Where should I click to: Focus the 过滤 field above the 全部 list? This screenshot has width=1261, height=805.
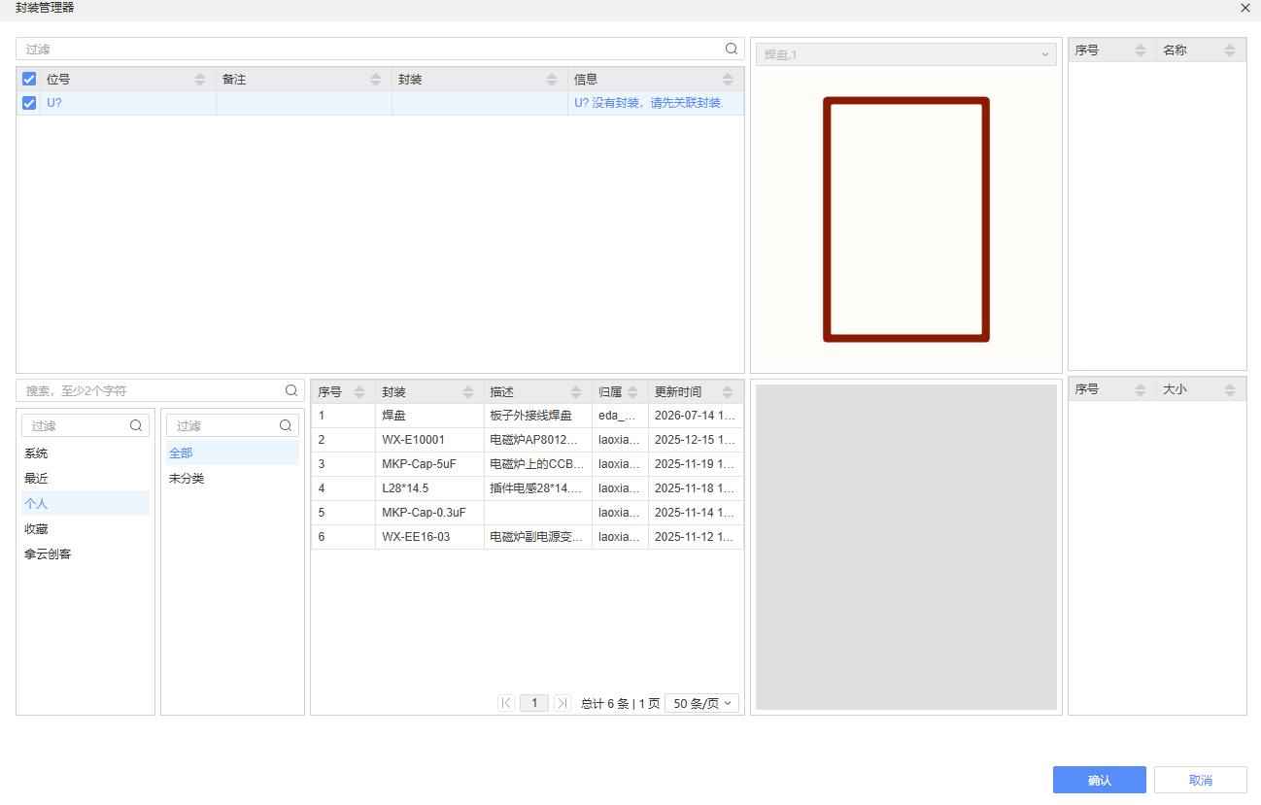(232, 425)
